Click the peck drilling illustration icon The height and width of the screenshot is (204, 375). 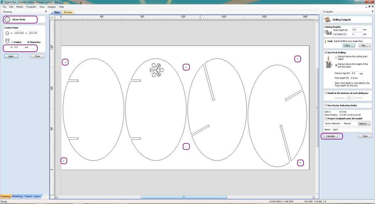(329, 62)
